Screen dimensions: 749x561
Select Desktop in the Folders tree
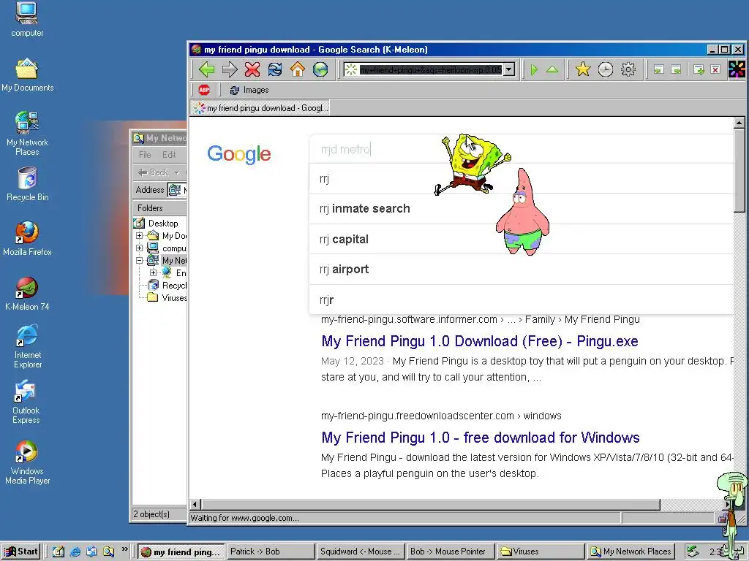pos(163,224)
